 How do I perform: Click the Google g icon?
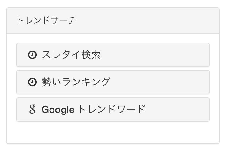32,109
